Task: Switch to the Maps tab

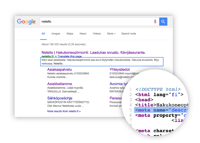Action: [70, 34]
